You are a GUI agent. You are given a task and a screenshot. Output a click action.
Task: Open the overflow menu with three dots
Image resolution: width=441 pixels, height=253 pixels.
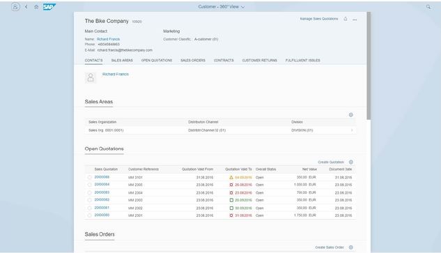tap(355, 20)
